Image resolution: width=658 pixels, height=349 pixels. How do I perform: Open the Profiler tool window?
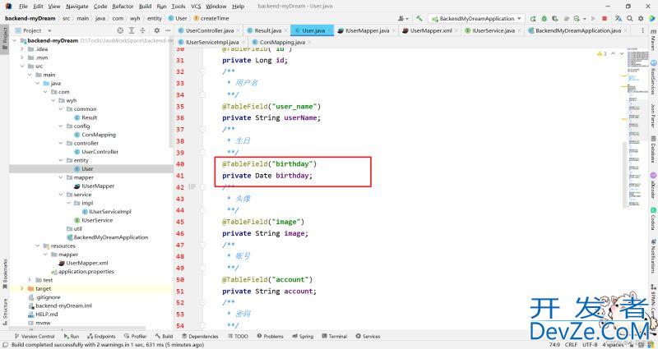click(136, 336)
